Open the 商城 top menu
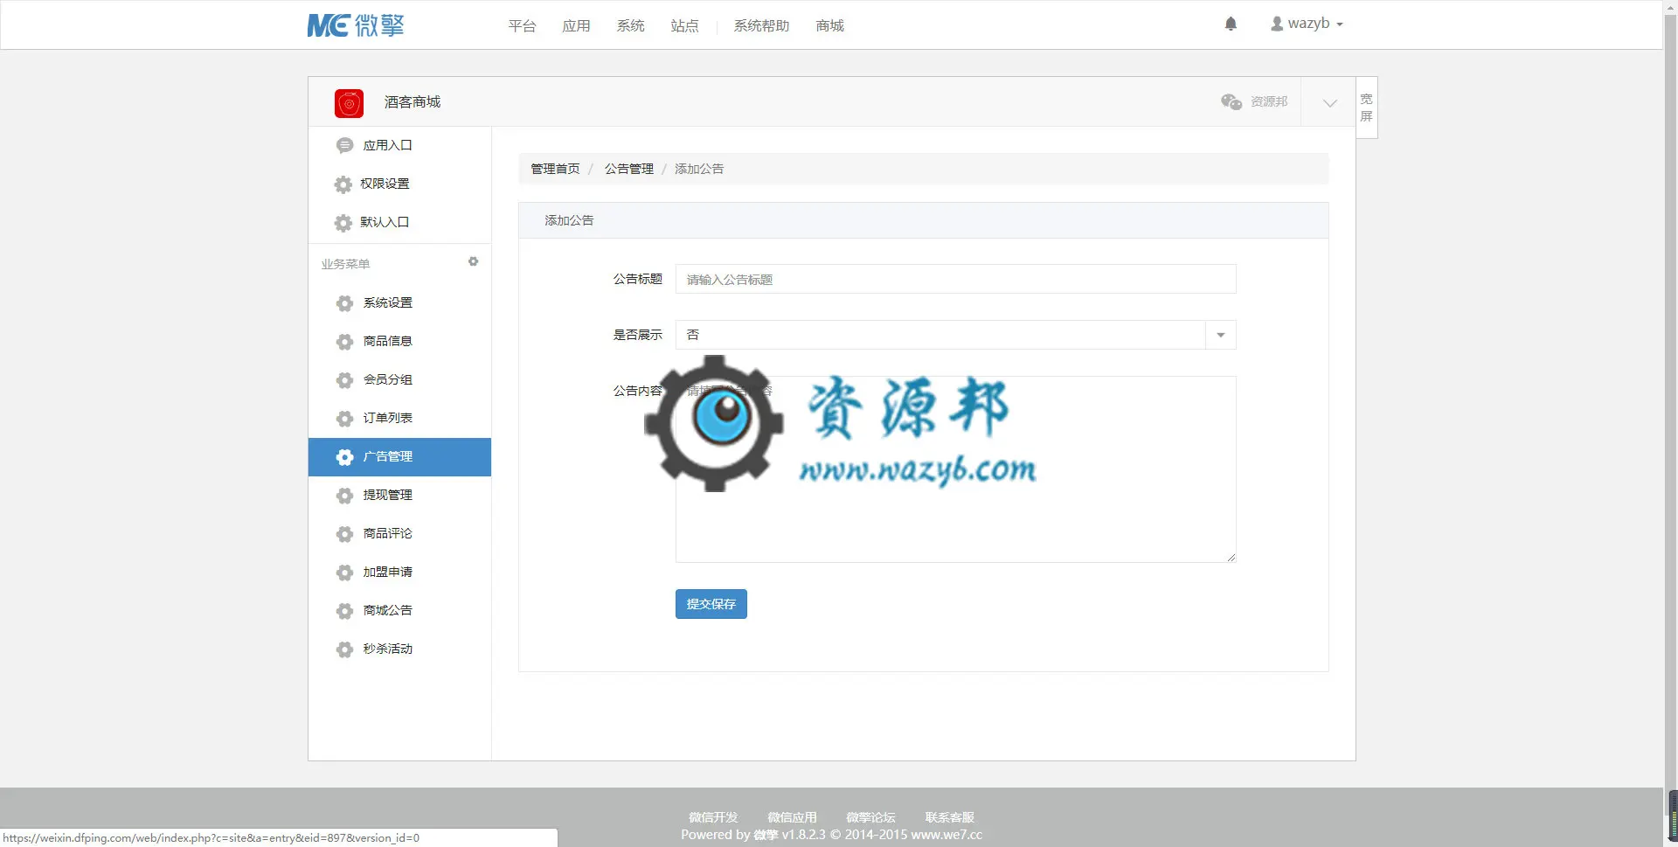The width and height of the screenshot is (1678, 847). (x=829, y=25)
